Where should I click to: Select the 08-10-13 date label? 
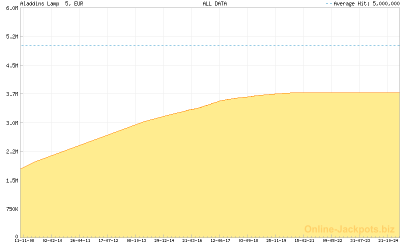point(136,240)
